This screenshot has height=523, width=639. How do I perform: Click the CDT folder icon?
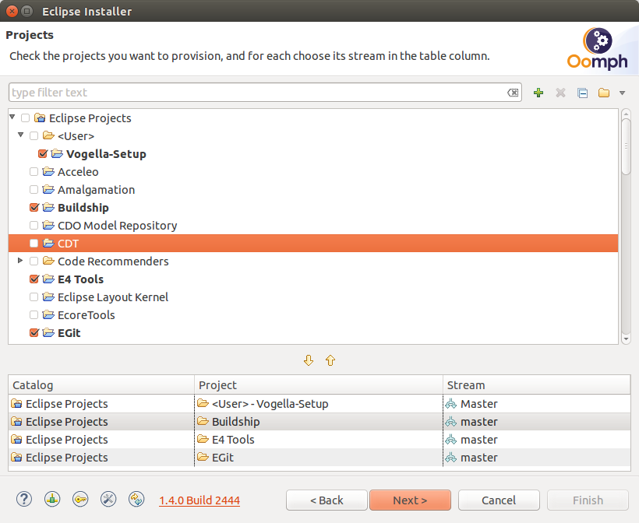48,244
